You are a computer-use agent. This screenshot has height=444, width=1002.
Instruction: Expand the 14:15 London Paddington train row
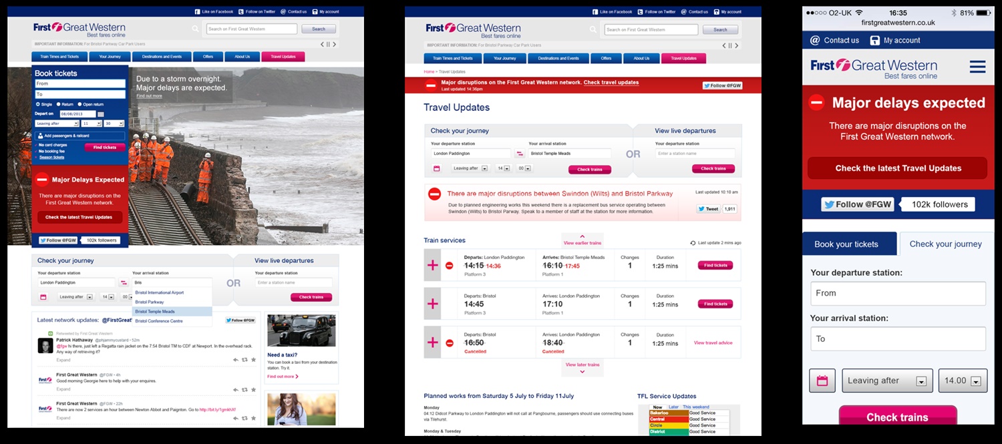pyautogui.click(x=432, y=265)
